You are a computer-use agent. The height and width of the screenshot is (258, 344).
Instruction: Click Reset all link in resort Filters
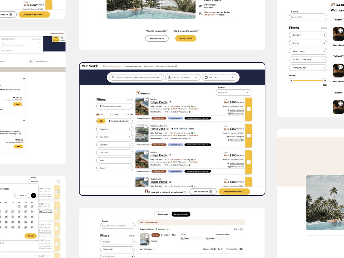click(130, 99)
